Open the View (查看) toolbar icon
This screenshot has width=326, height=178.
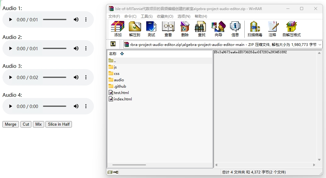(168, 29)
